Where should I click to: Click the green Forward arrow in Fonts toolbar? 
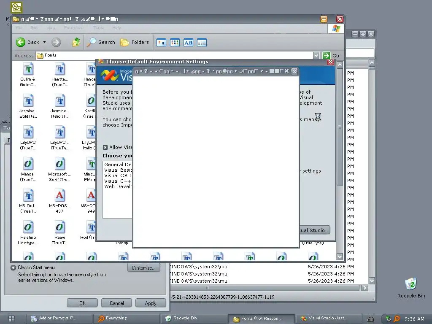[56, 42]
